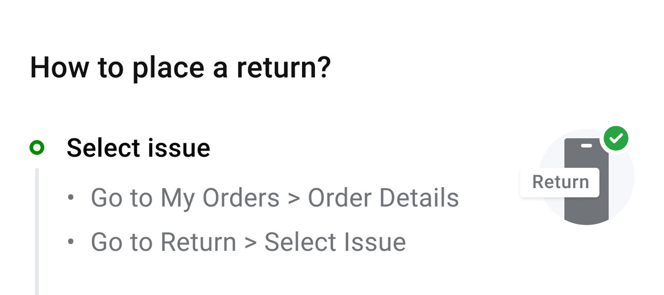Click the bullet dot before Go to Return line
The width and height of the screenshot is (664, 295).
click(70, 242)
